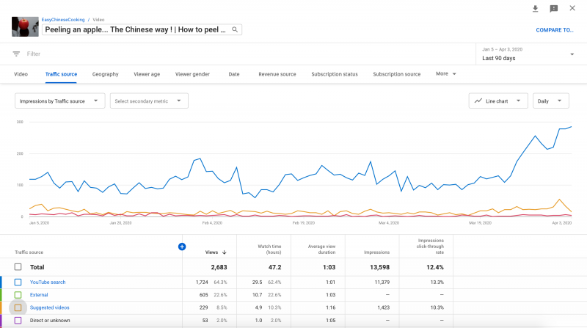This screenshot has height=328, width=587.
Task: Open the send feedback icon
Action: 554,9
